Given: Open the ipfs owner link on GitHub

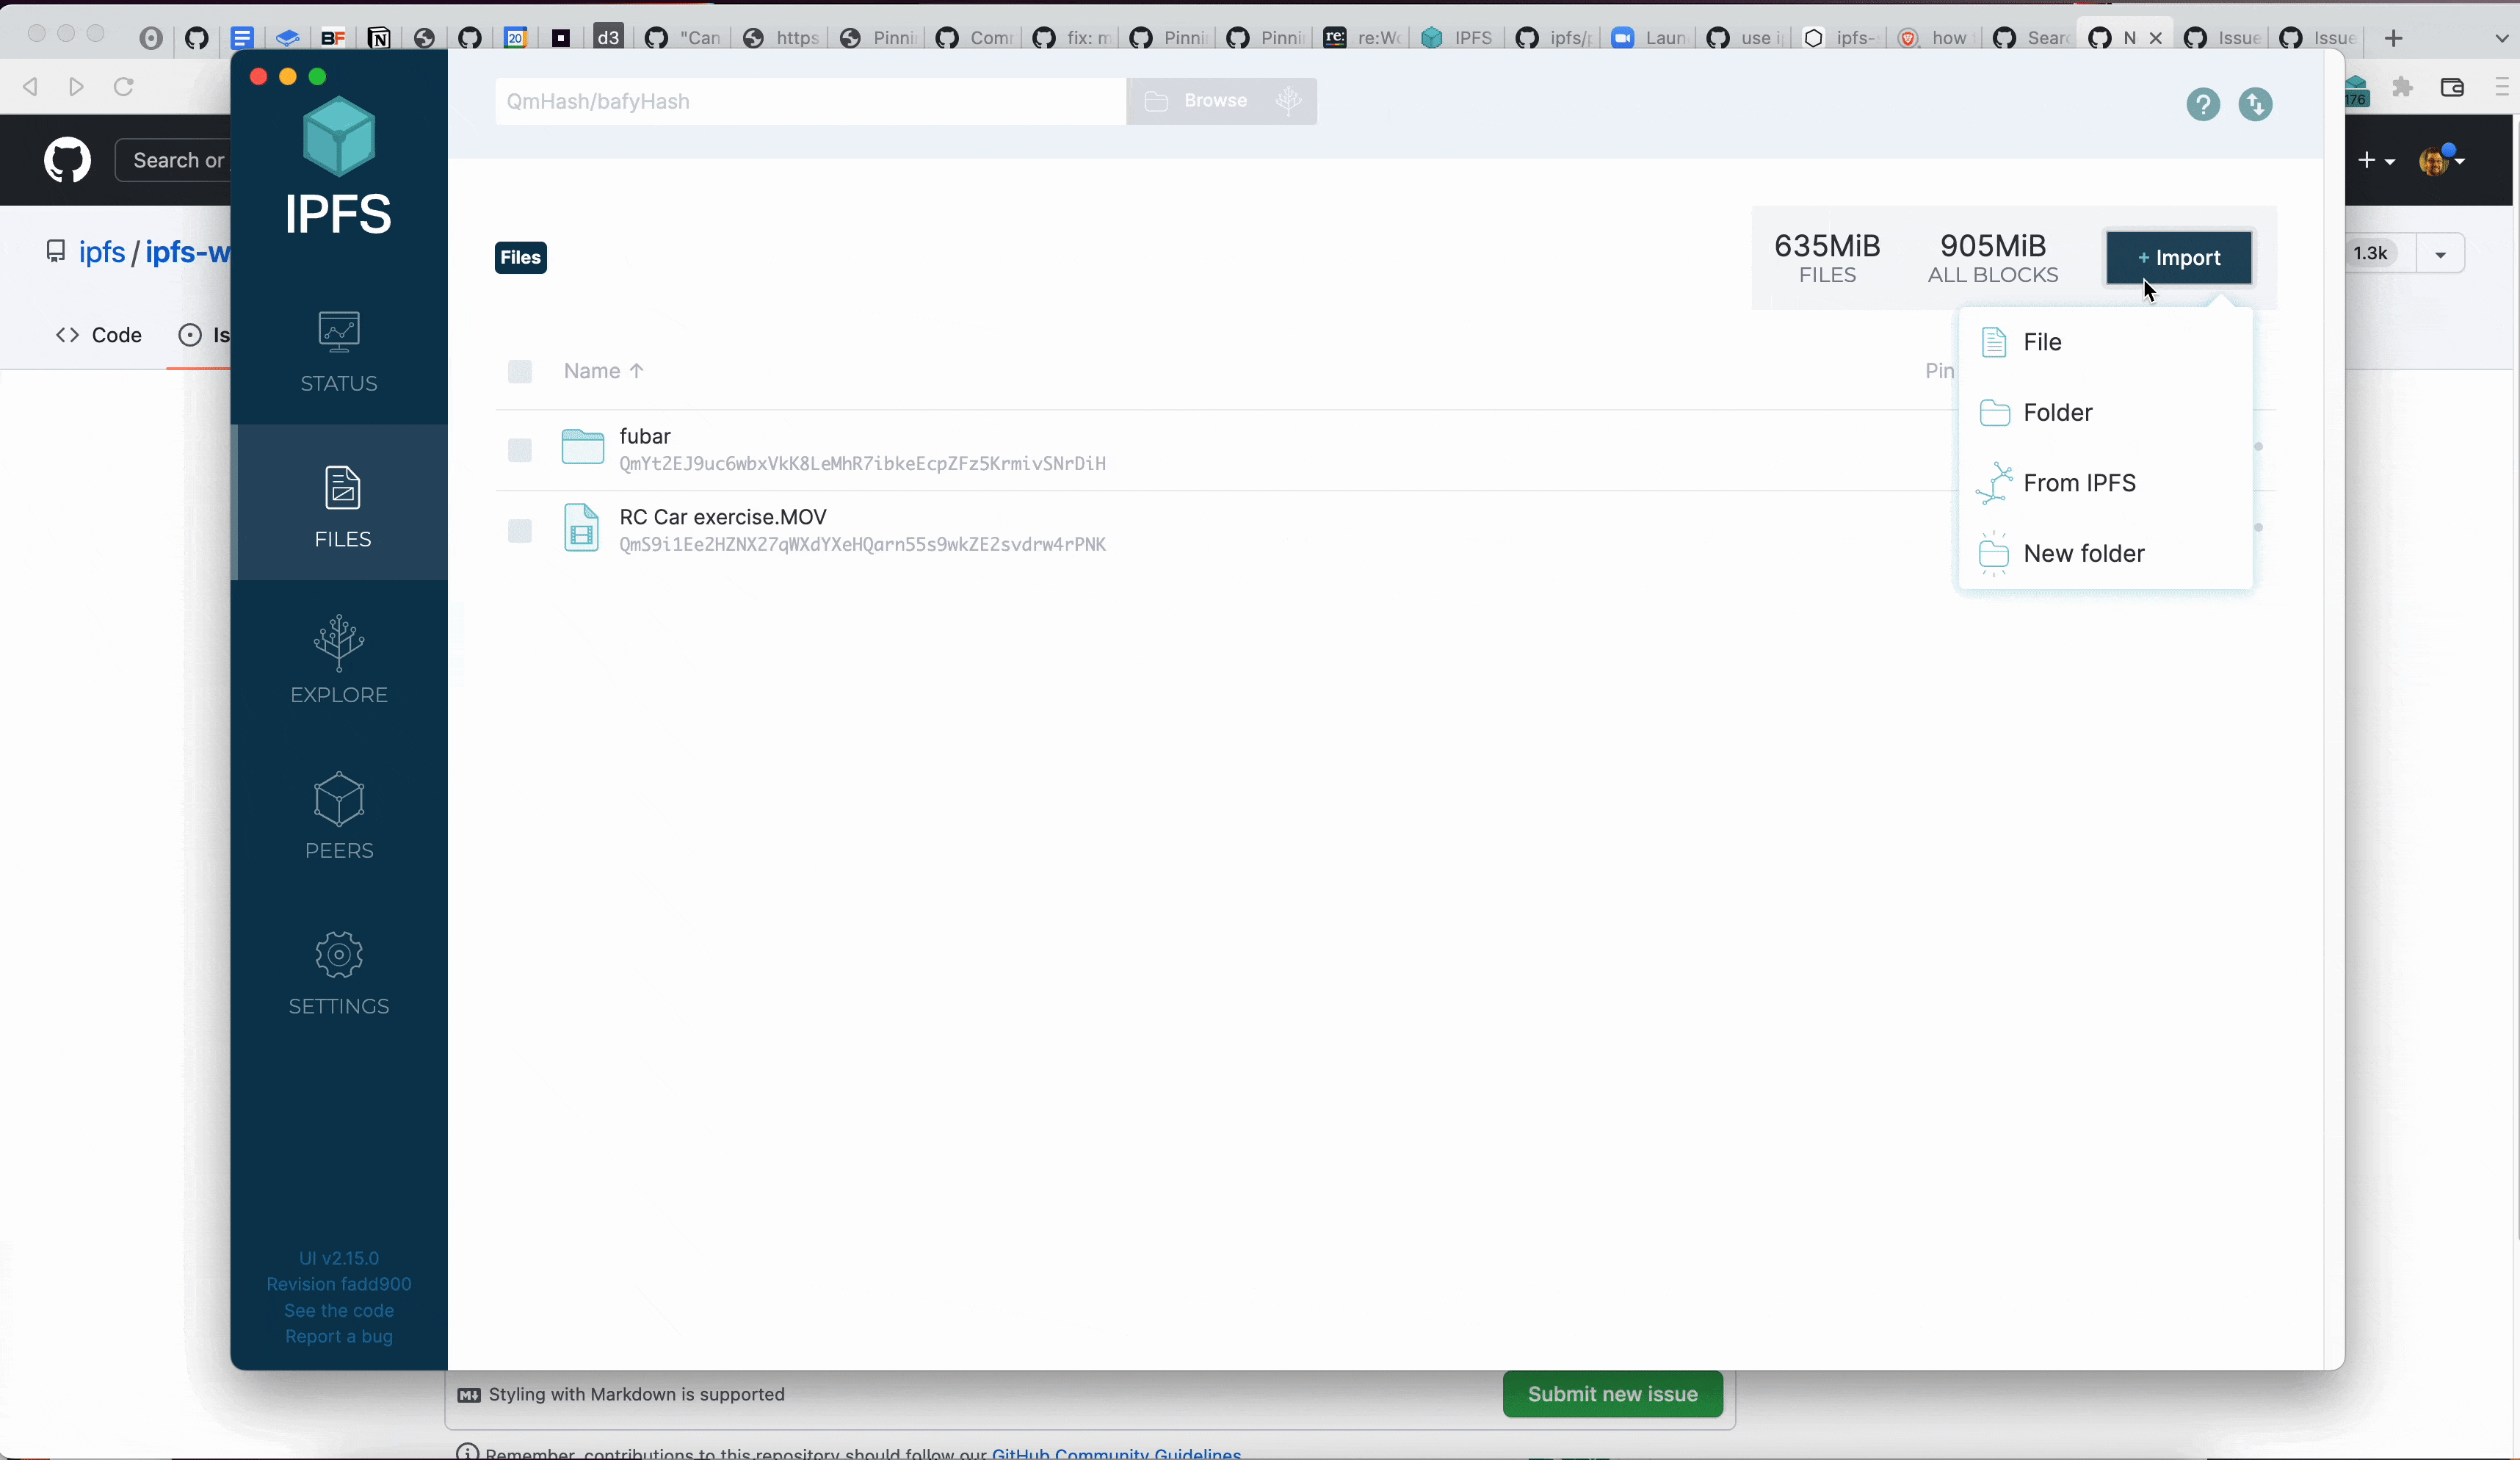Looking at the screenshot, I should tap(102, 252).
